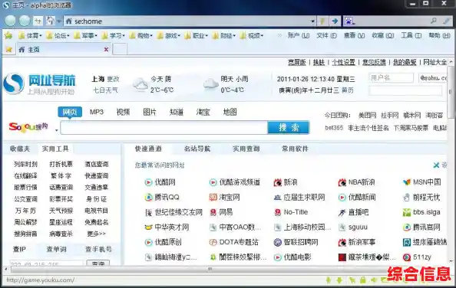Click the 腾讯QQ penguin icon
456x288 pixels.
(x=148, y=198)
